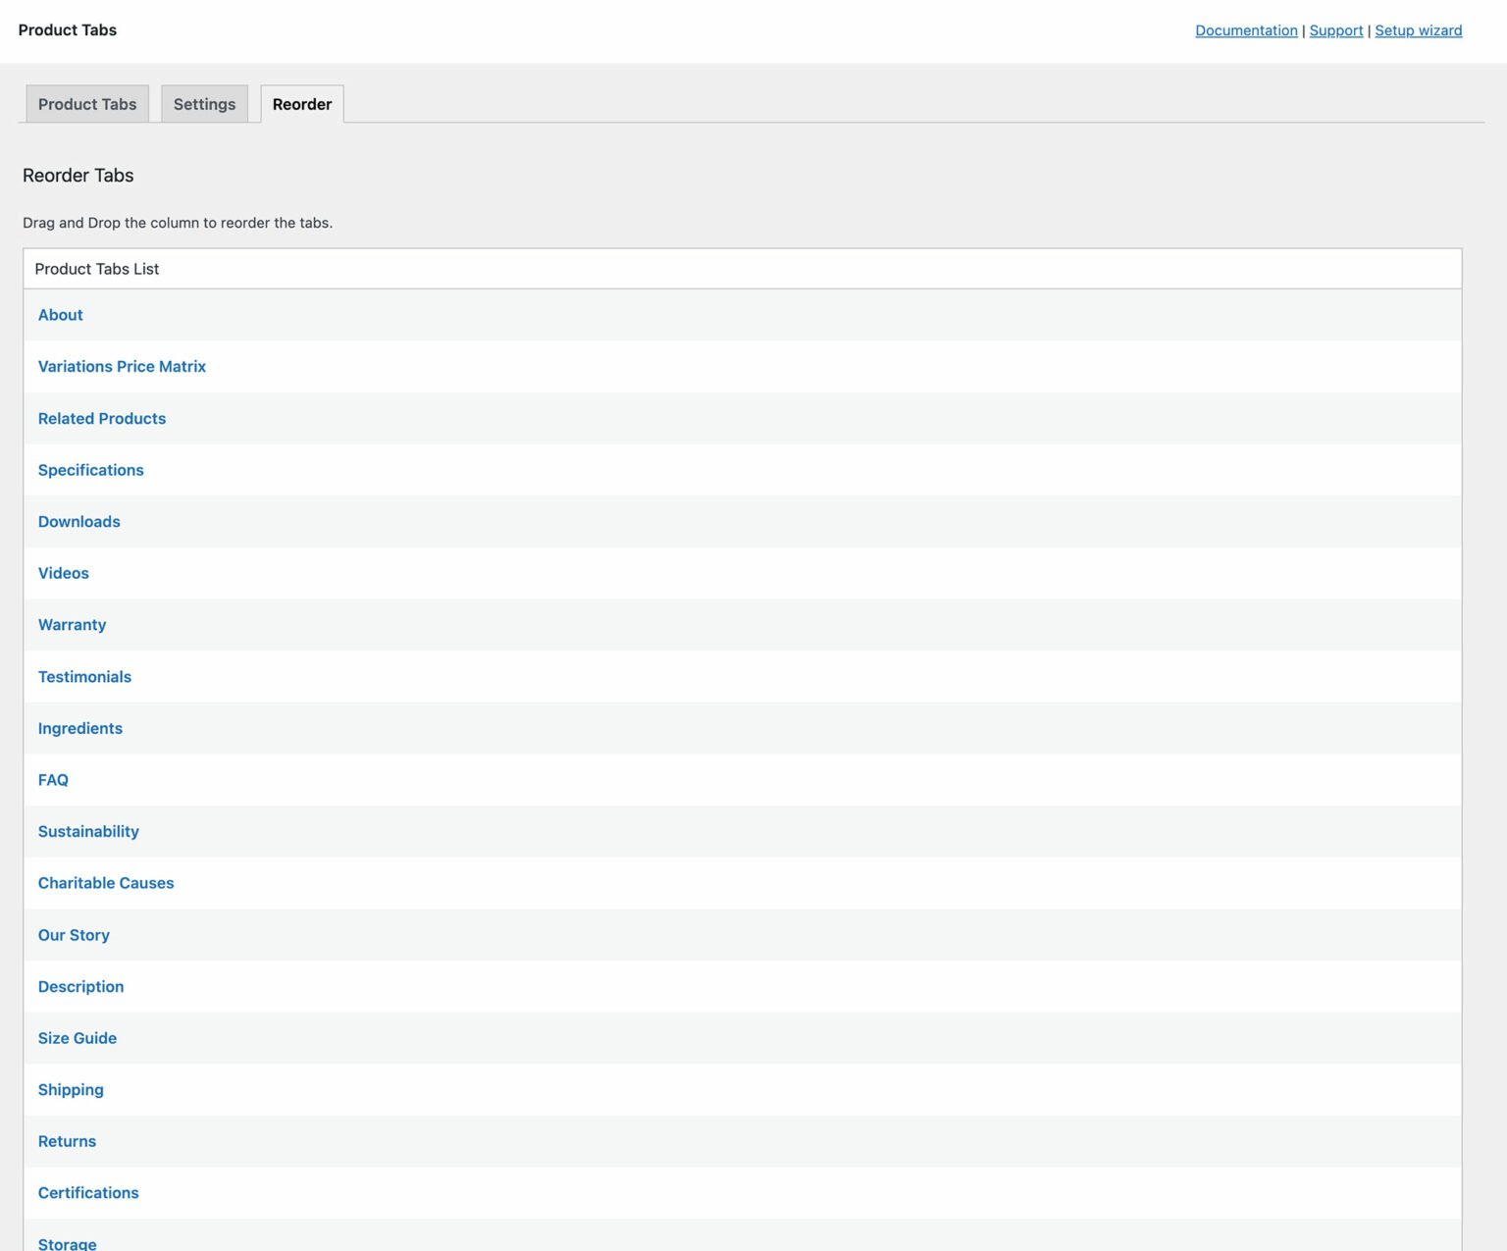Switch to the Product Tabs tab
The height and width of the screenshot is (1251, 1507).
(86, 104)
